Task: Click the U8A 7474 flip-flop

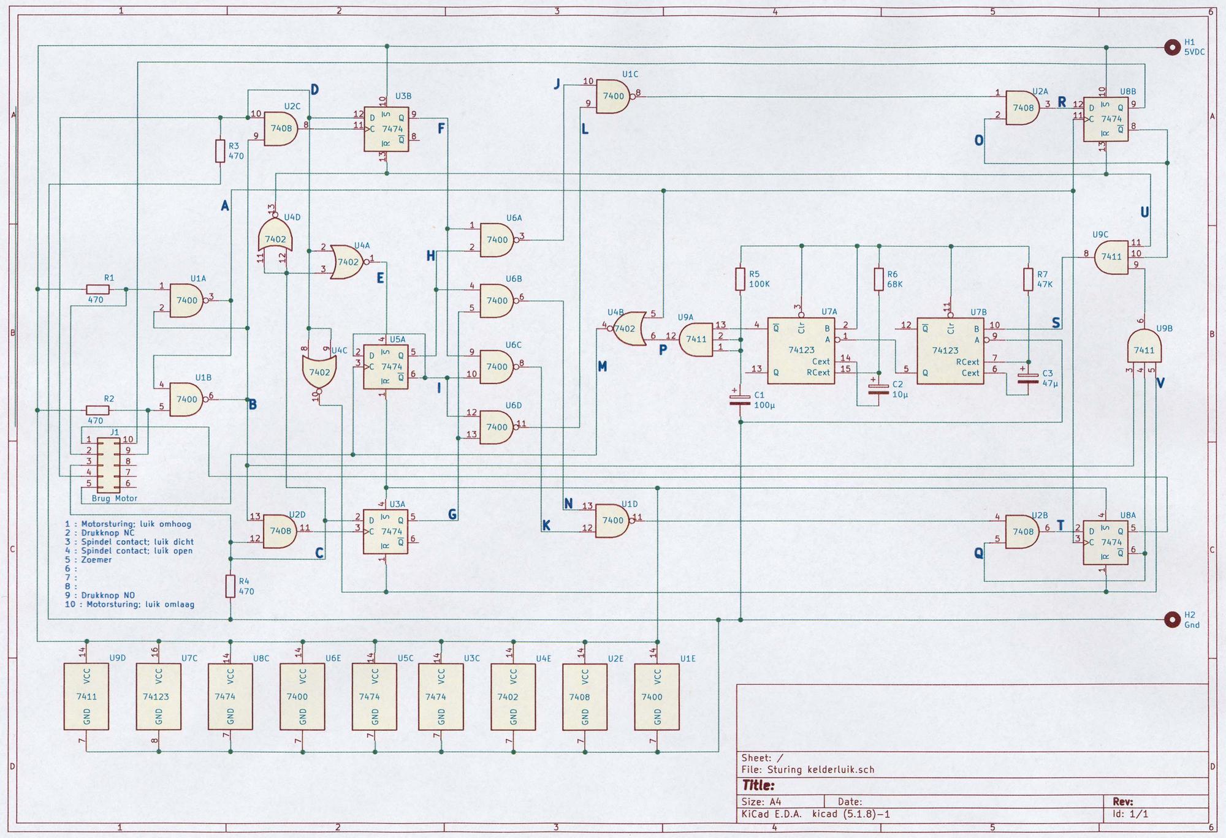Action: [x=1106, y=543]
